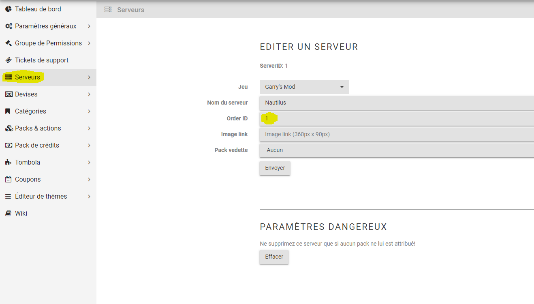Click the server icon in the header bar
The width and height of the screenshot is (534, 304).
pos(108,9)
